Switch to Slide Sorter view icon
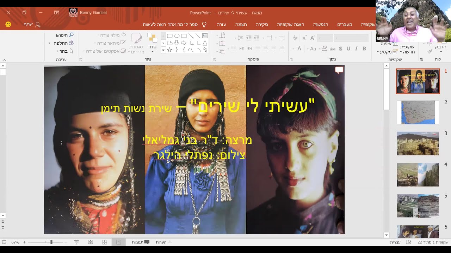 (x=105, y=242)
